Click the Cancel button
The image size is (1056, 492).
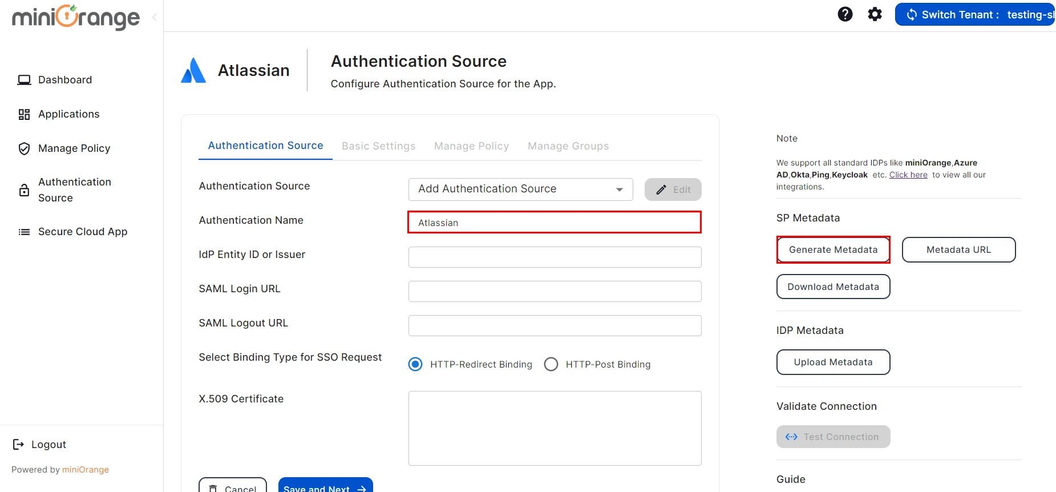pos(233,485)
